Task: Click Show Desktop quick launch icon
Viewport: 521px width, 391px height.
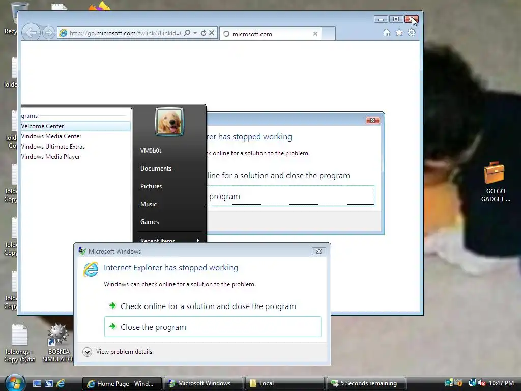Action: click(x=37, y=384)
